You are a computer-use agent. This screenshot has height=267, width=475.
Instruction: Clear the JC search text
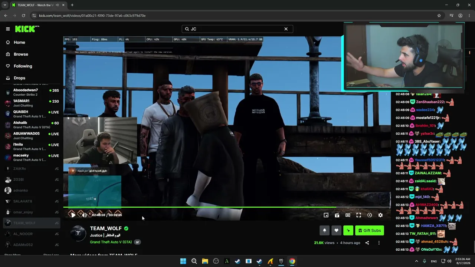click(286, 29)
